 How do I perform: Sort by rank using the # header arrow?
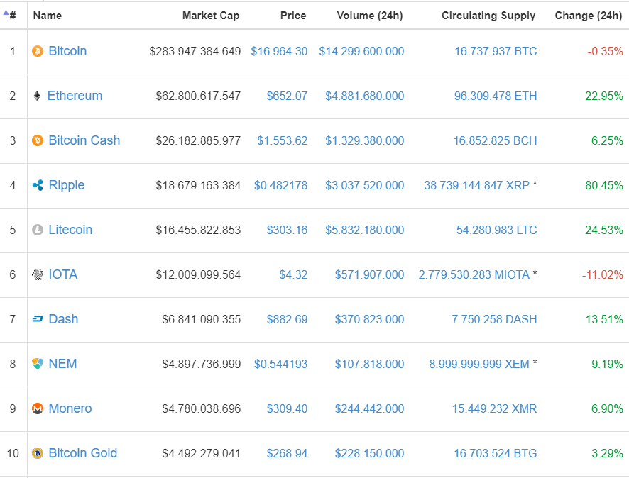click(x=10, y=15)
